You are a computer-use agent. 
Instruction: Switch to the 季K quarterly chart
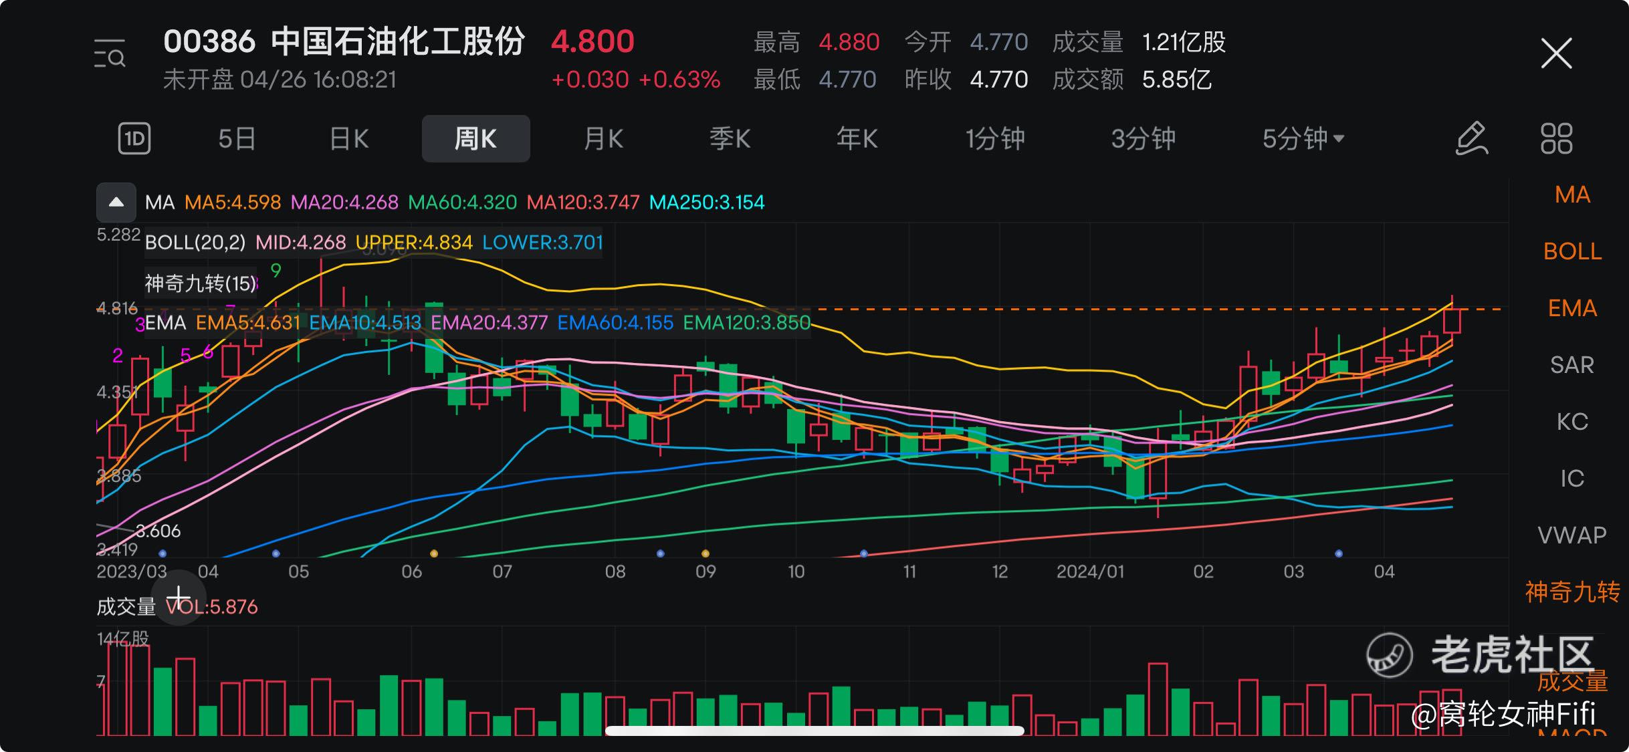(x=730, y=139)
